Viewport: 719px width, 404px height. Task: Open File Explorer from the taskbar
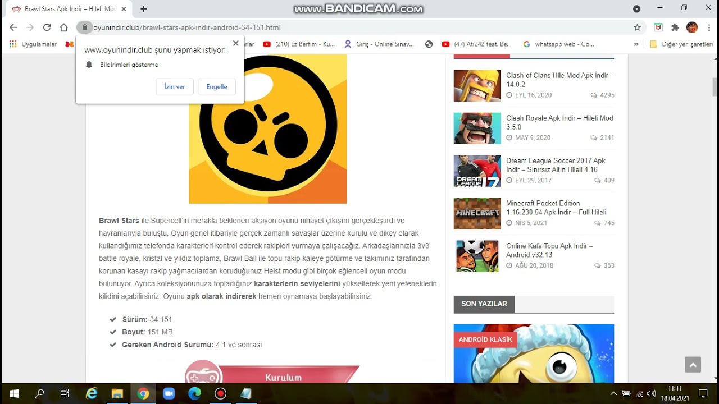click(117, 394)
